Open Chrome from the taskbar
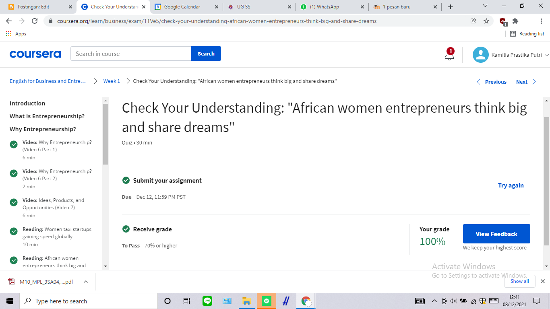550x309 pixels. click(306, 301)
